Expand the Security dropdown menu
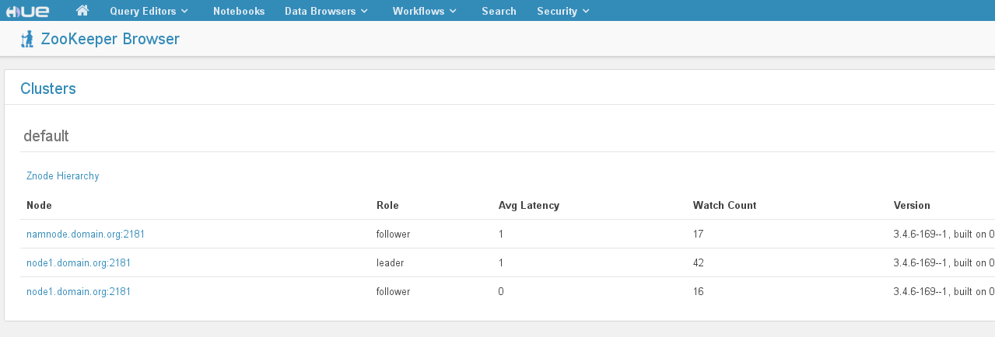995x337 pixels. tap(563, 11)
